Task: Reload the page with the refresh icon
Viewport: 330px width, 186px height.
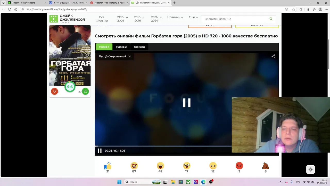Action: click(10, 9)
